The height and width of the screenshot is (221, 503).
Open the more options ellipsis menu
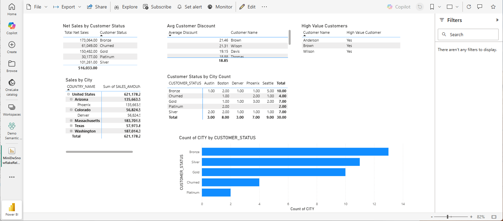[x=264, y=7]
